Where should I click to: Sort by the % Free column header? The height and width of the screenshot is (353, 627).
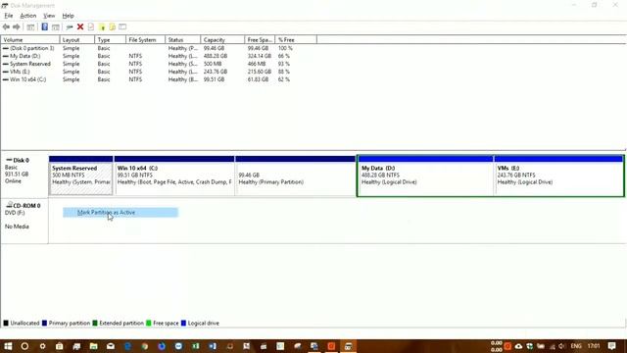click(x=296, y=40)
